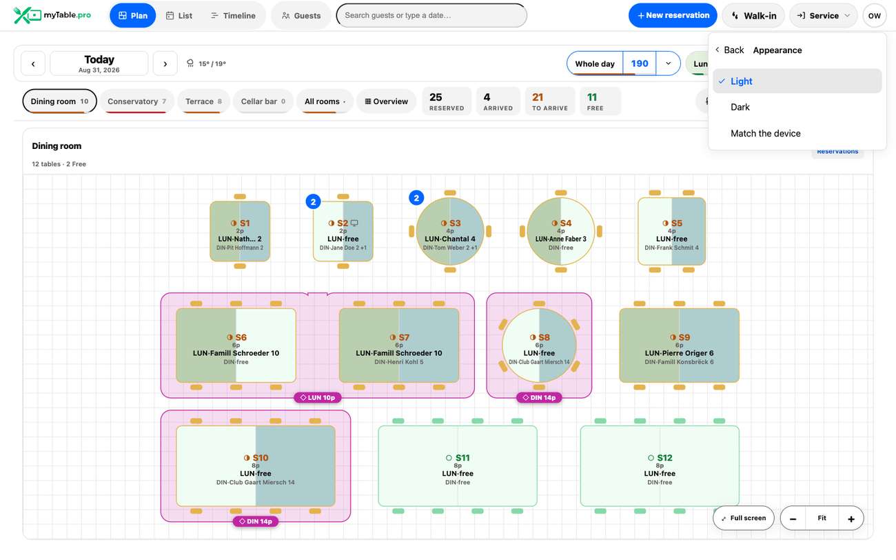Click the blue badge on table S3

click(416, 199)
